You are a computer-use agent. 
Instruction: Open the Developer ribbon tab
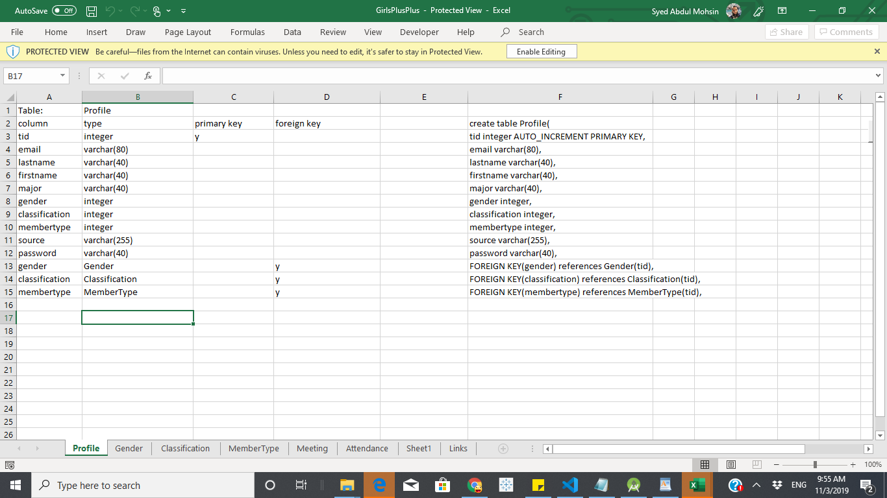pos(419,32)
